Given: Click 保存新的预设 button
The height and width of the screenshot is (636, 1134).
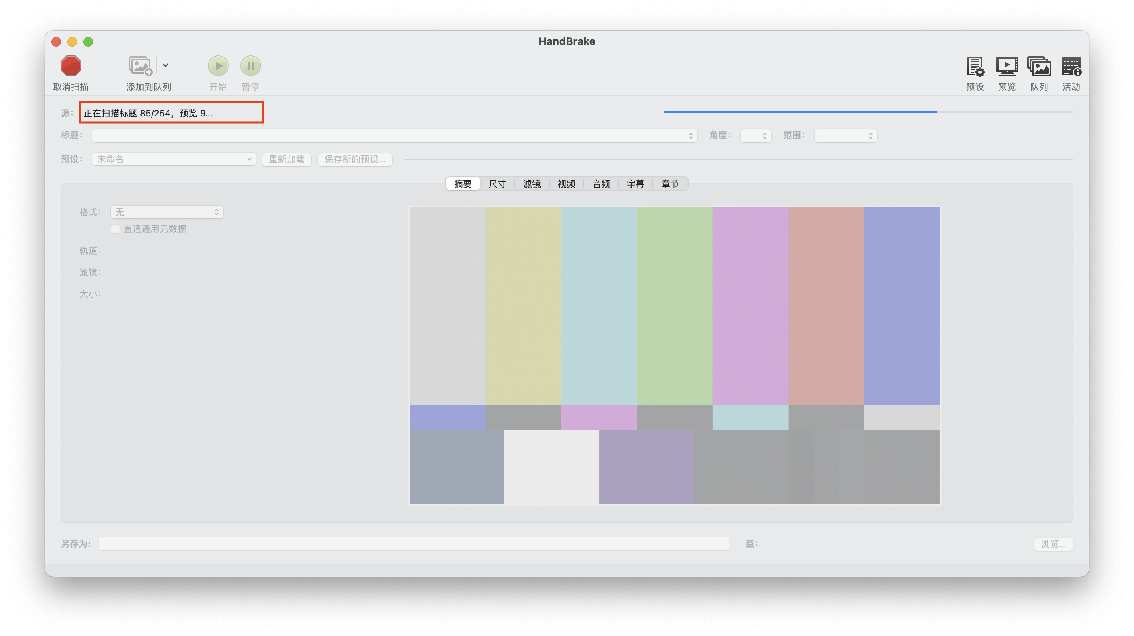Looking at the screenshot, I should (x=355, y=159).
